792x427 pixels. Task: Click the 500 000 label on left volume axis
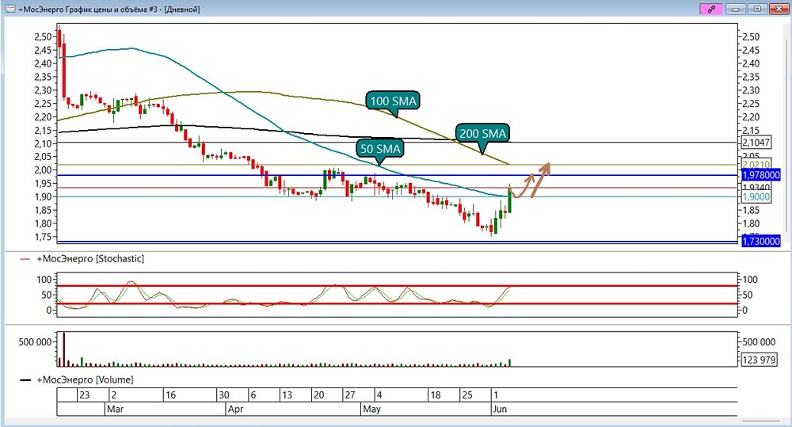(35, 342)
